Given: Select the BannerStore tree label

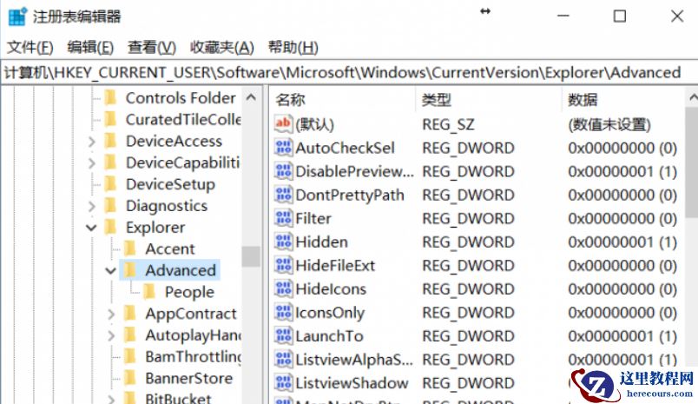Looking at the screenshot, I should (x=188, y=378).
